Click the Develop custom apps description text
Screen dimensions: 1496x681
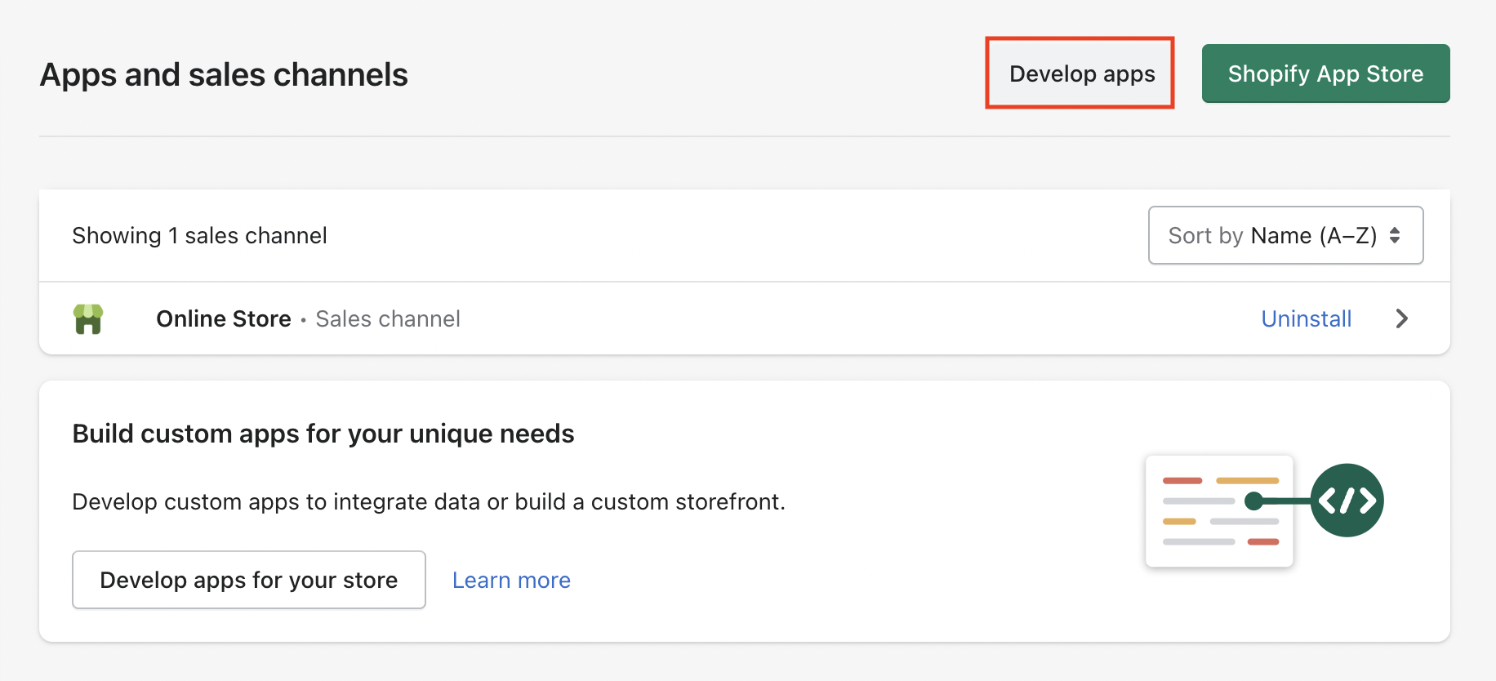(x=429, y=501)
